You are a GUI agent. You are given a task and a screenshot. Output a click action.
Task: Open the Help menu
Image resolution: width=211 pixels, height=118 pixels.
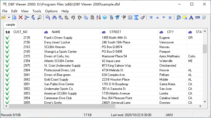pyautogui.click(x=65, y=11)
